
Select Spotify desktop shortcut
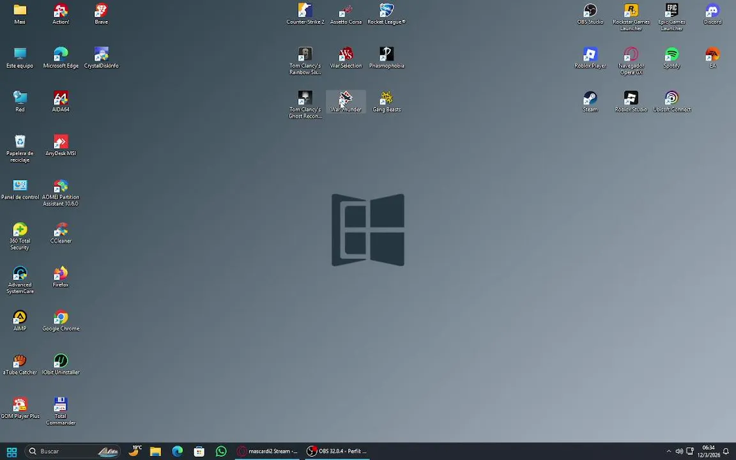point(671,57)
